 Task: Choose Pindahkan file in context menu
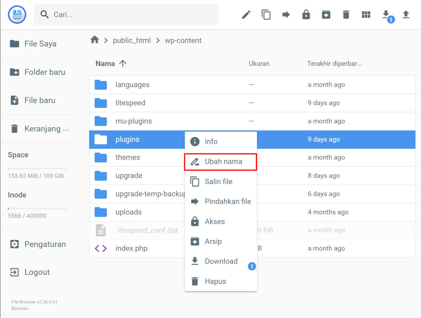pos(221,201)
